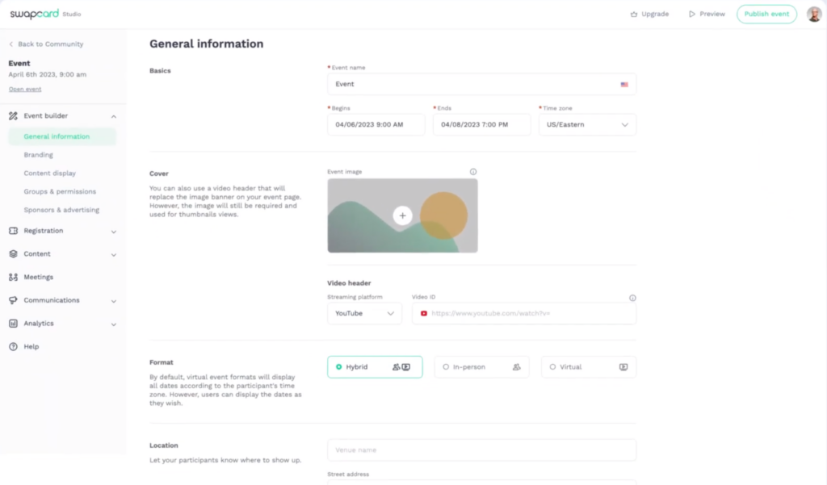Click the Publish event button
Image resolution: width=827 pixels, height=485 pixels.
(766, 14)
